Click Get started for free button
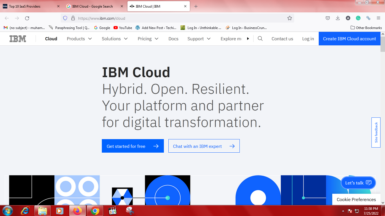Viewport: 385px width, 216px height. click(x=133, y=146)
